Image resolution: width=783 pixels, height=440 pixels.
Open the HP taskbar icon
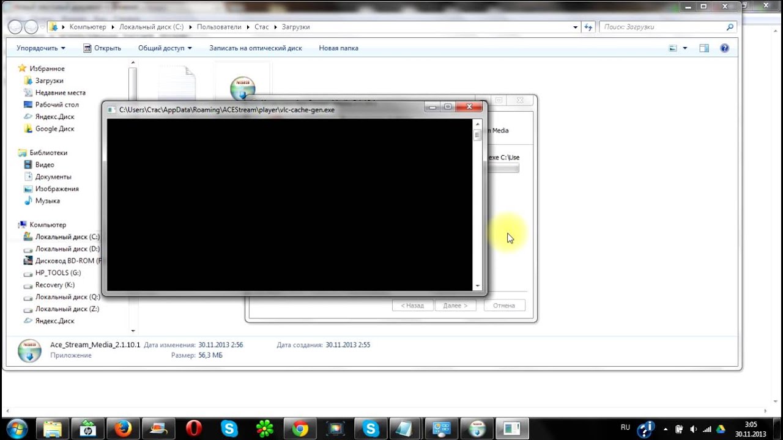(x=87, y=428)
